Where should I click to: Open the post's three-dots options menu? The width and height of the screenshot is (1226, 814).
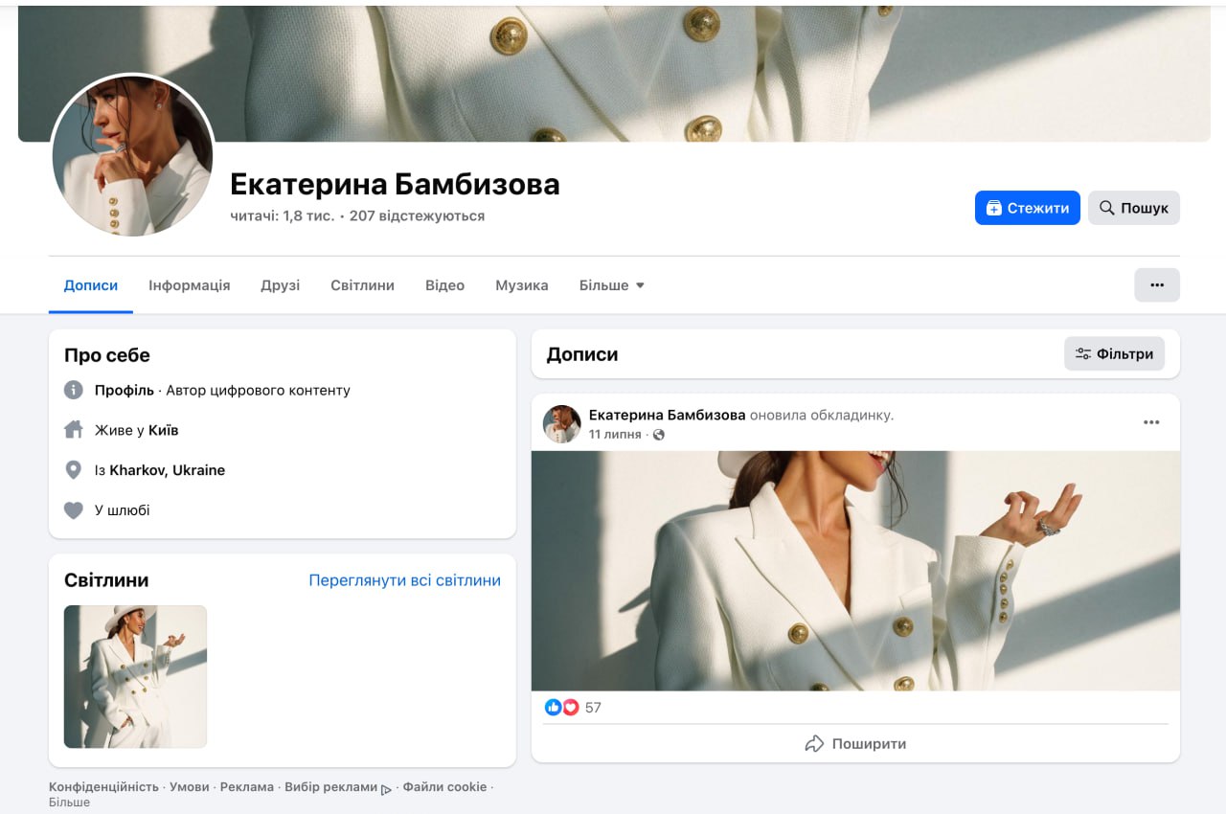(1151, 422)
